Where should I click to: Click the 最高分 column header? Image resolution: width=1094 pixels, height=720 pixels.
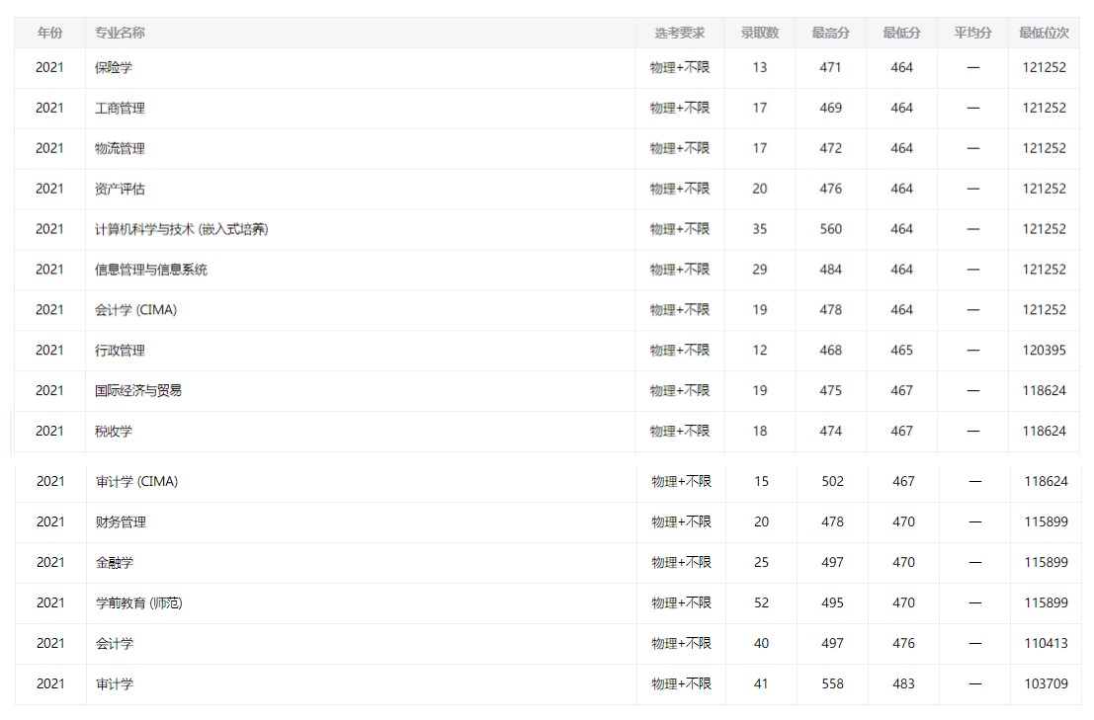pos(830,33)
